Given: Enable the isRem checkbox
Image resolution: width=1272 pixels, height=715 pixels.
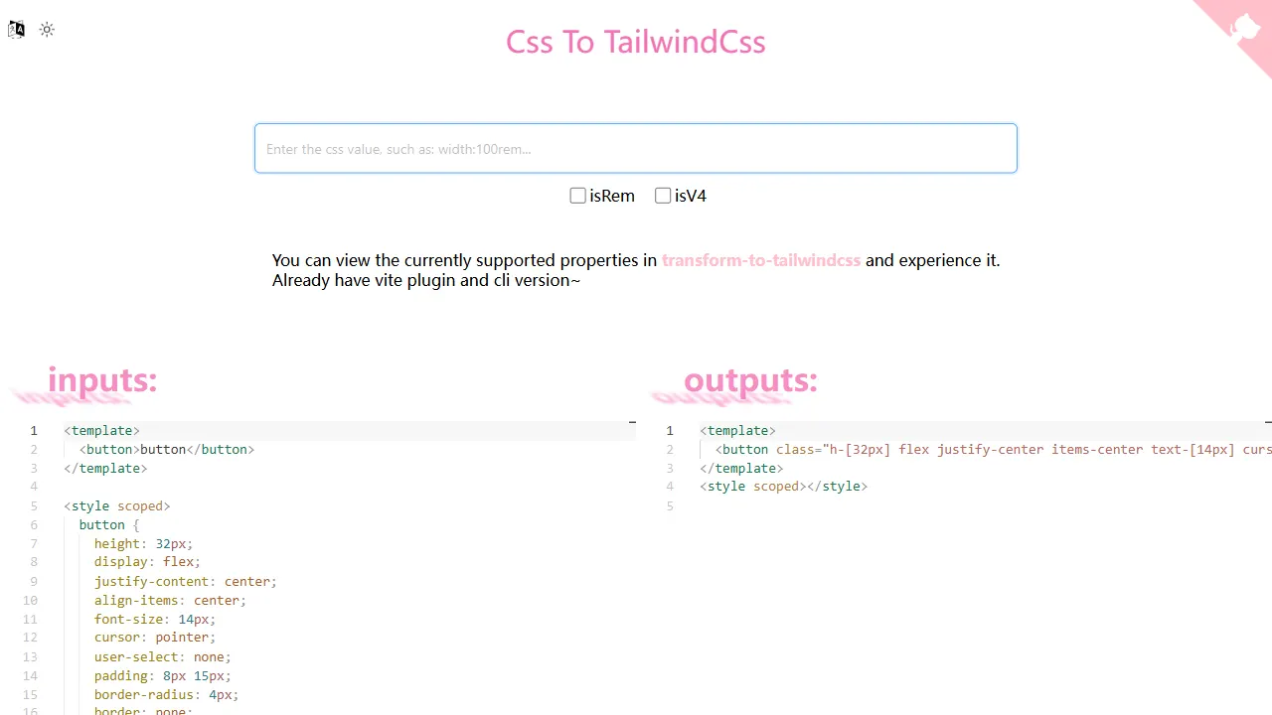Looking at the screenshot, I should click(577, 196).
